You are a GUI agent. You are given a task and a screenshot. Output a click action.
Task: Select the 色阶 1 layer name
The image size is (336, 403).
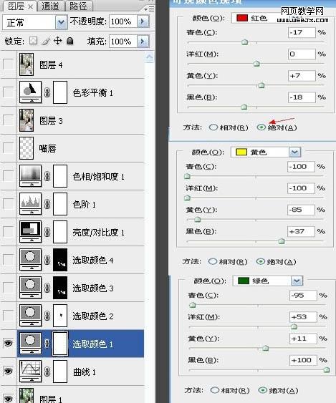click(85, 205)
